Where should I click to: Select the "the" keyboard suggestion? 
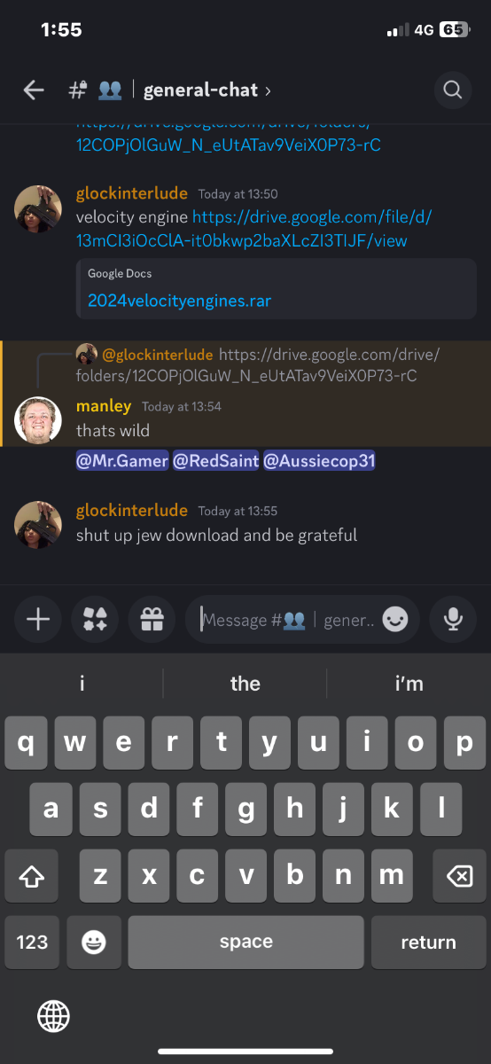(x=245, y=684)
